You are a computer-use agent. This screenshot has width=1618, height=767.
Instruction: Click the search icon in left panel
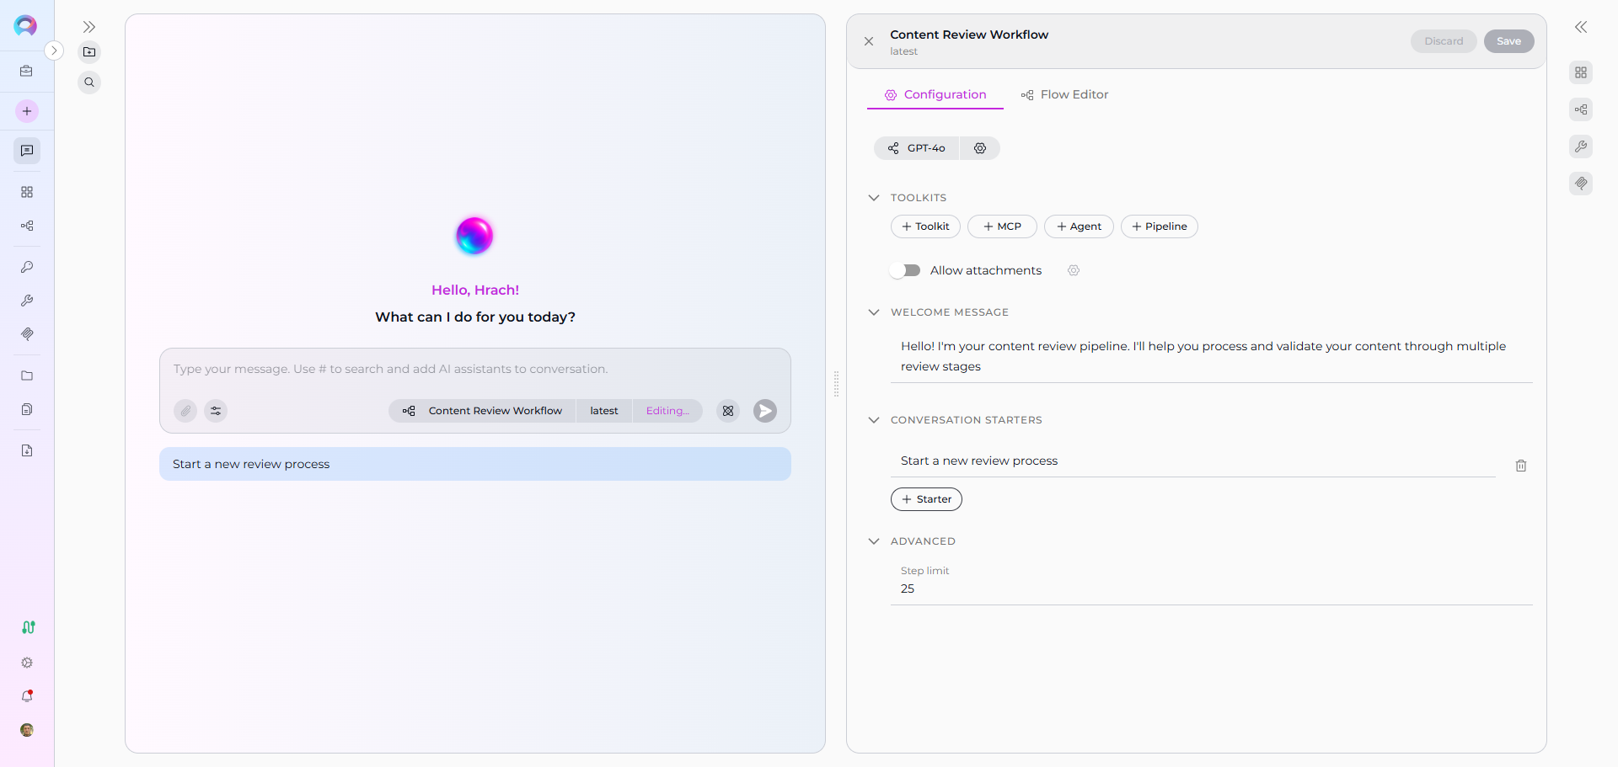click(89, 83)
